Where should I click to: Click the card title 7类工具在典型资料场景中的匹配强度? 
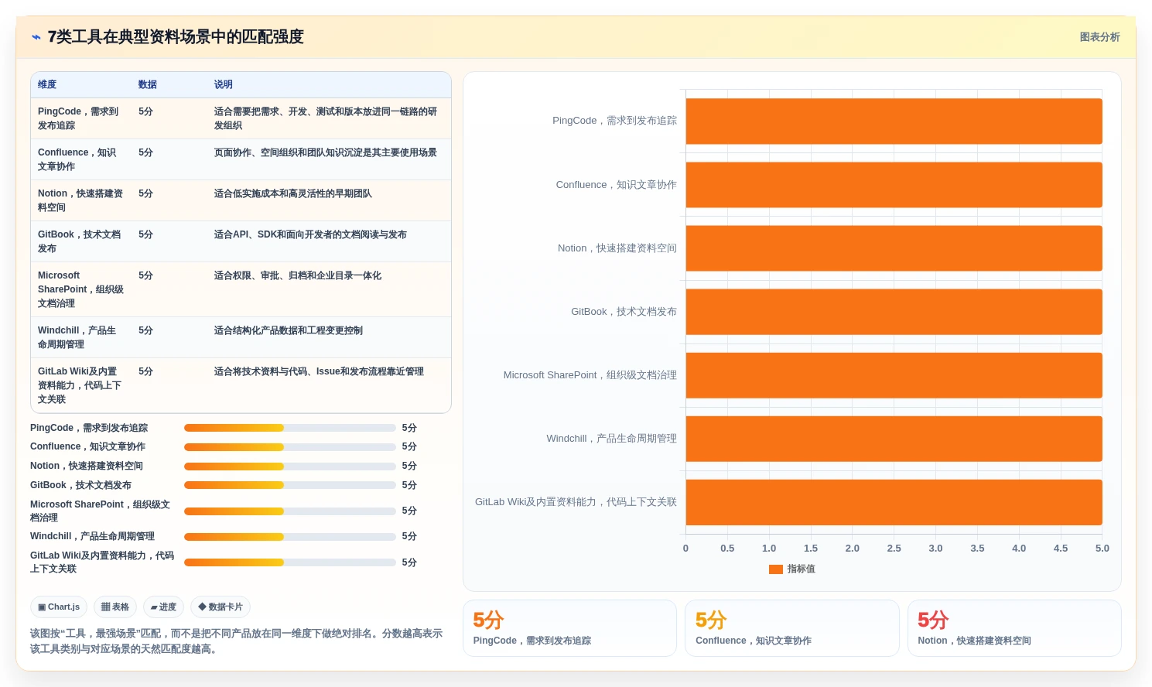tap(176, 37)
